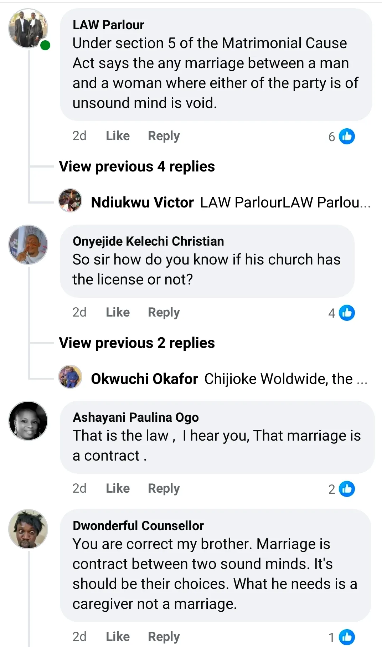Open Ndiukwu Victor's small avatar
The height and width of the screenshot is (647, 382).
(x=70, y=200)
